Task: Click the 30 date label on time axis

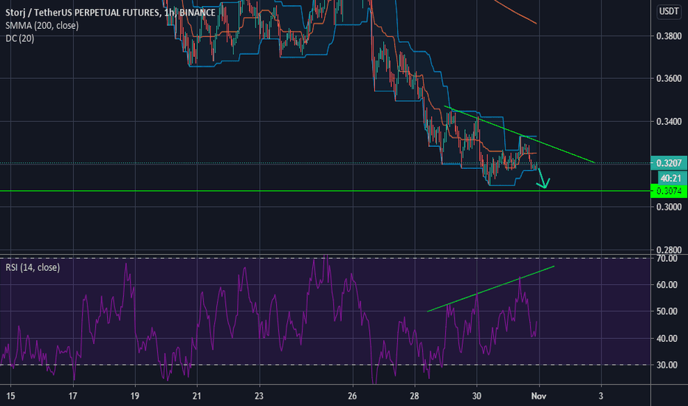Action: click(477, 396)
